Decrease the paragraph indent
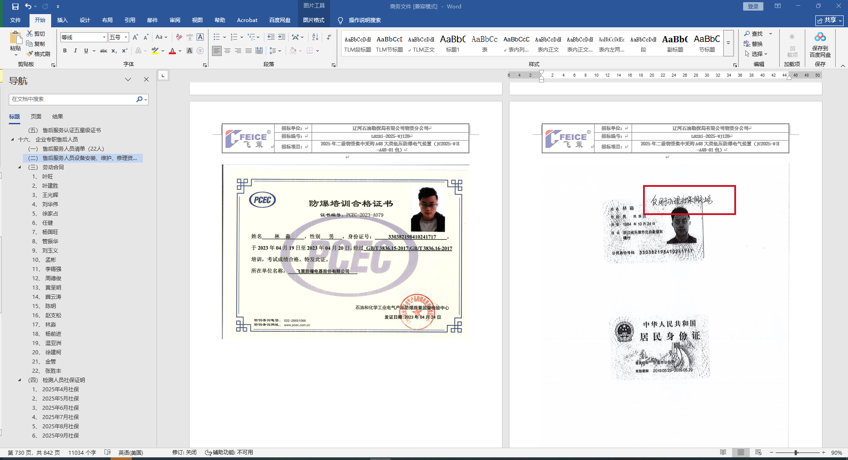Image resolution: width=848 pixels, height=460 pixels. click(271, 37)
